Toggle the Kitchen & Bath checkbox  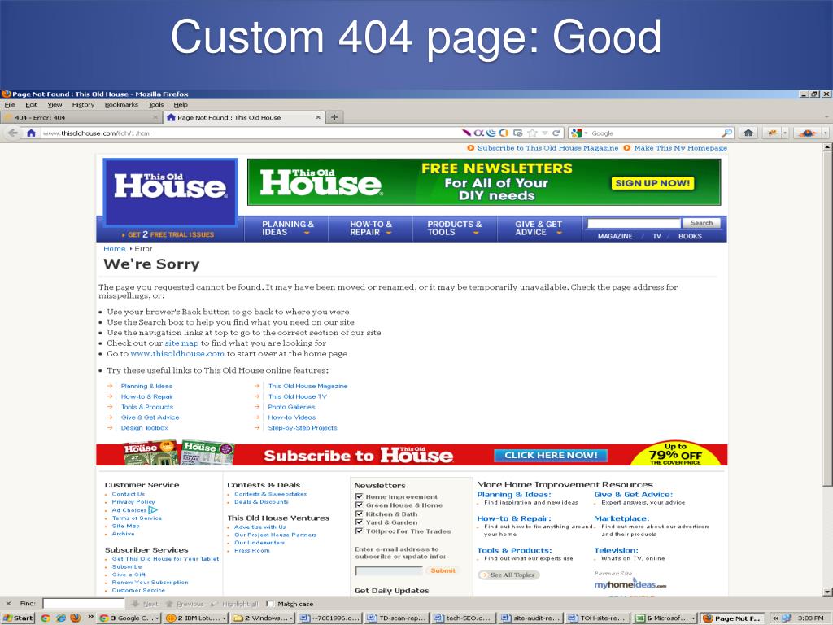(359, 514)
